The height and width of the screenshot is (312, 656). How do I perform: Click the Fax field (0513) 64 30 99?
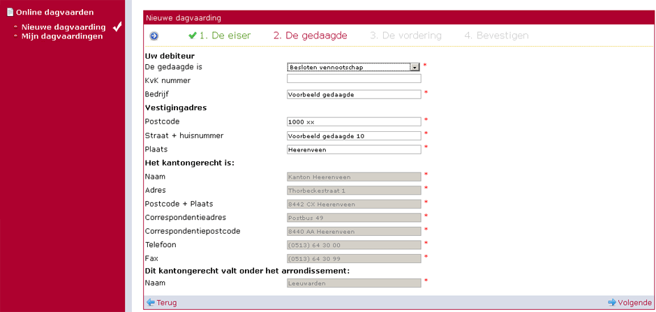(x=354, y=258)
